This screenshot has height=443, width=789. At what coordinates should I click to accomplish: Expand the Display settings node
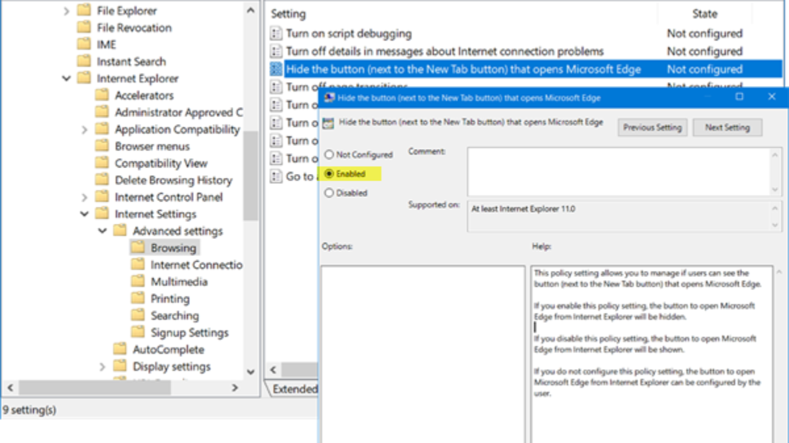pos(102,367)
